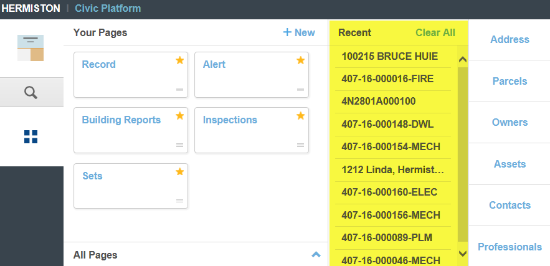Click the star icon on Inspections card
This screenshot has width=550, height=266.
pos(300,116)
